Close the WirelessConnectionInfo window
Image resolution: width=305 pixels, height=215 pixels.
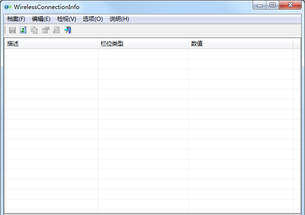coord(290,5)
